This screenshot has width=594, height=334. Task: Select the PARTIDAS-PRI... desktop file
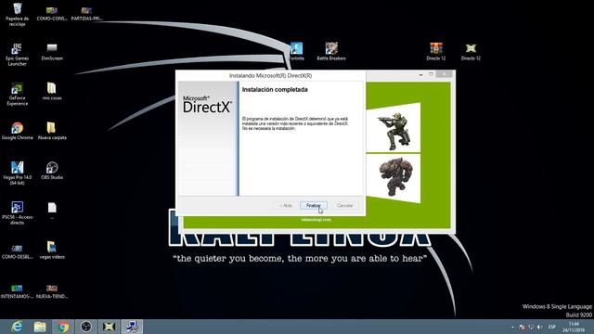(86, 13)
